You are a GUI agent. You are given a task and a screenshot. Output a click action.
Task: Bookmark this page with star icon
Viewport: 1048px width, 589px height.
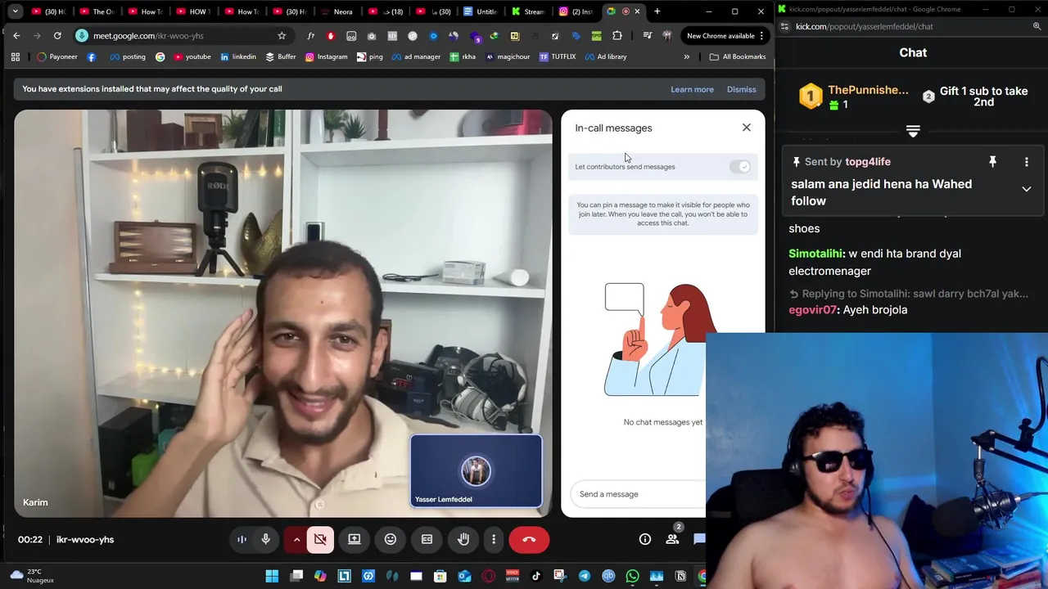pyautogui.click(x=282, y=36)
